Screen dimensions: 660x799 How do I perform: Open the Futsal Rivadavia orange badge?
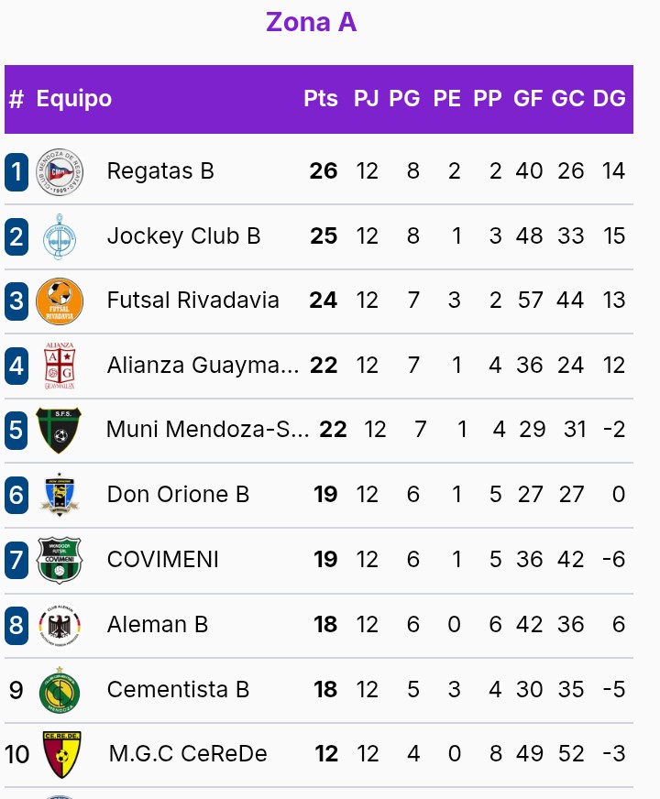(60, 301)
